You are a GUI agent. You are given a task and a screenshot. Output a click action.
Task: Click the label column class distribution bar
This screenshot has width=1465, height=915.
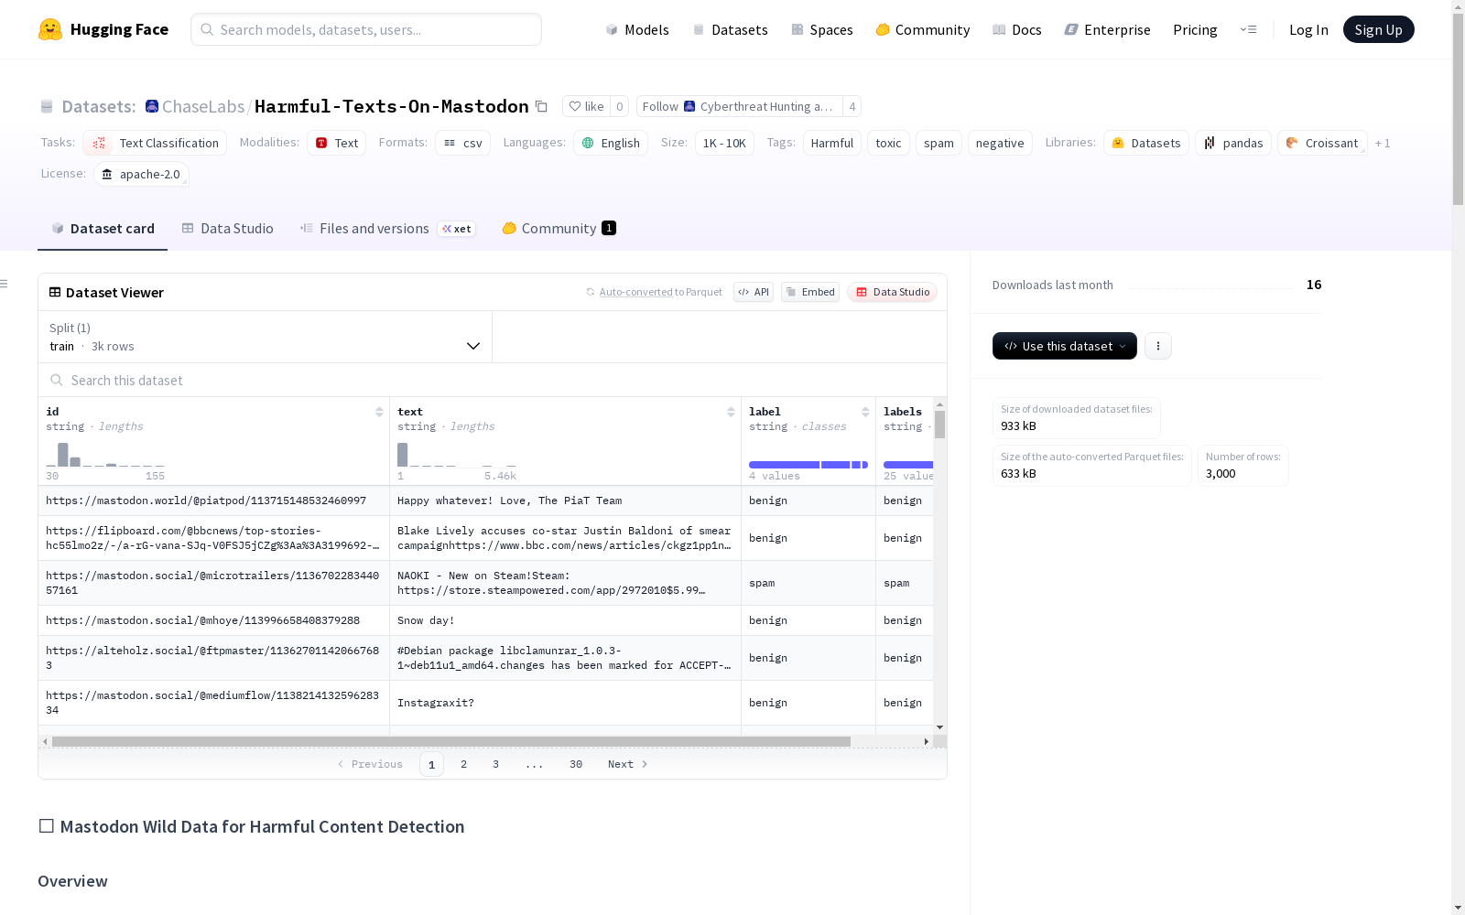coord(808,465)
